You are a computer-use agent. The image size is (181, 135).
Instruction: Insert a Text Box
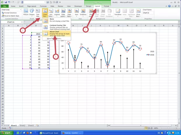pyautogui.click(x=38, y=13)
